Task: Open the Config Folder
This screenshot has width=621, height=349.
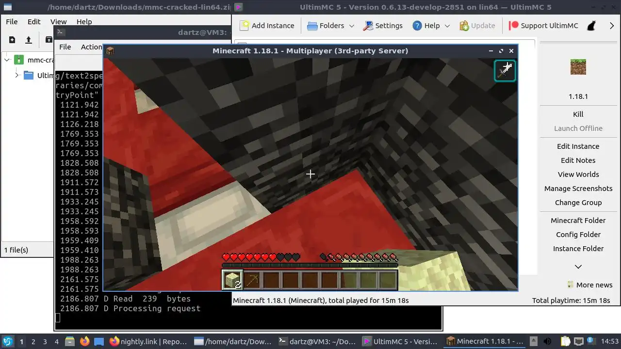Action: (578, 235)
